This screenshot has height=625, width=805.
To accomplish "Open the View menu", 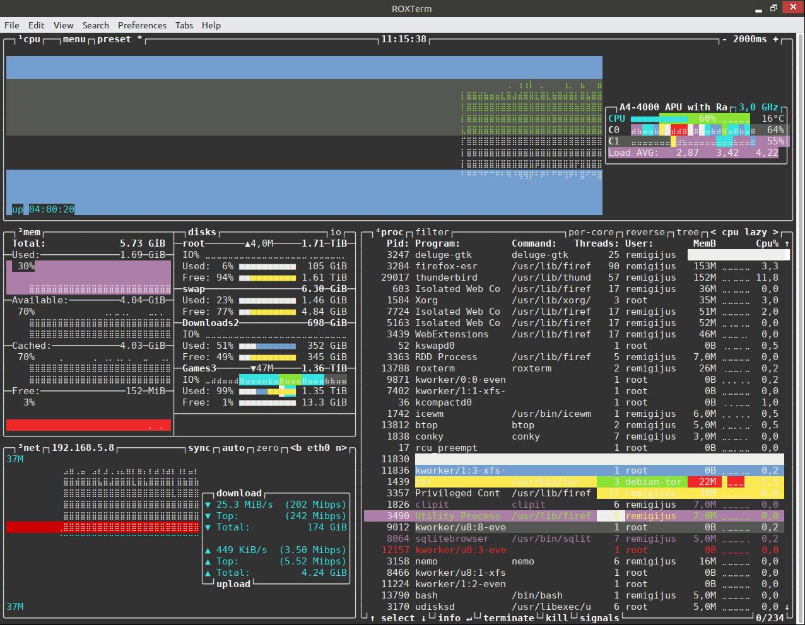I will pos(64,25).
